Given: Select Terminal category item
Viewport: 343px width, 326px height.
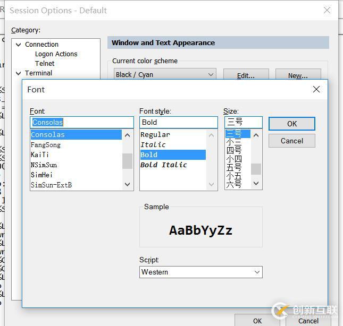Looking at the screenshot, I should point(38,73).
